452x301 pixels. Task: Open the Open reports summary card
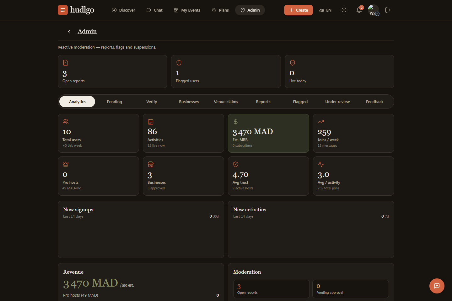click(112, 71)
